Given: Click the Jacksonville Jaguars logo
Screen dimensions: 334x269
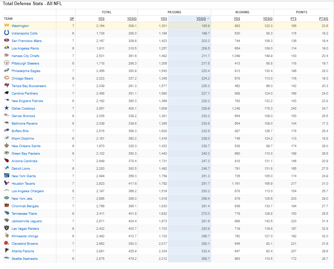Looking at the screenshot, I should [x=6, y=221].
